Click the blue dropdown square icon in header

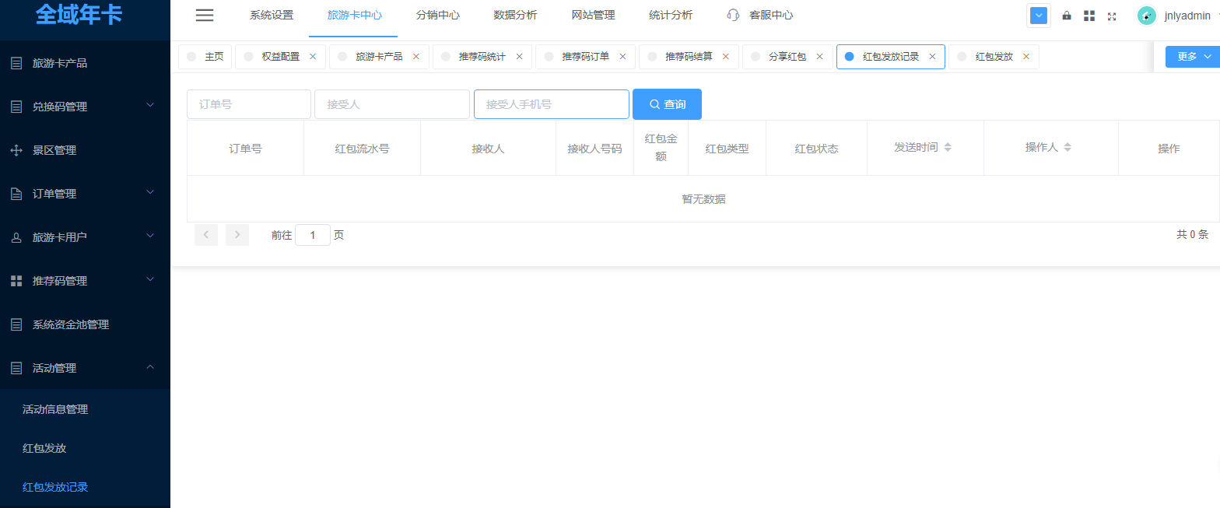pos(1039,16)
